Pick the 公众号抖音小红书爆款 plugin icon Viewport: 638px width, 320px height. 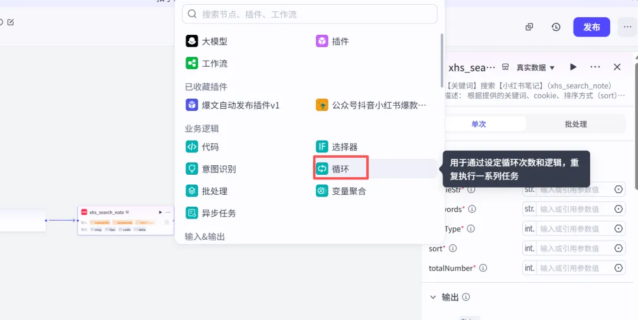[322, 105]
